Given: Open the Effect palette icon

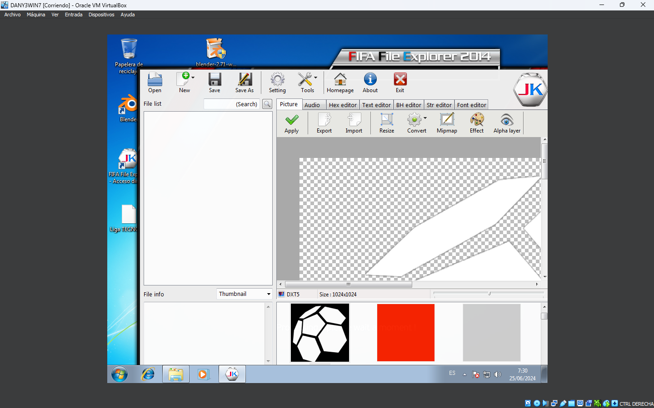Looking at the screenshot, I should pyautogui.click(x=477, y=120).
